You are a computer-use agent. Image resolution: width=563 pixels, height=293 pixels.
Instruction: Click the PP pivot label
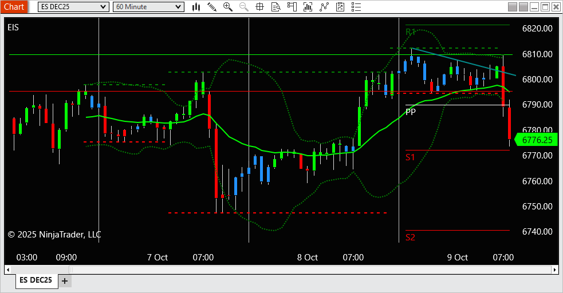tap(411, 112)
